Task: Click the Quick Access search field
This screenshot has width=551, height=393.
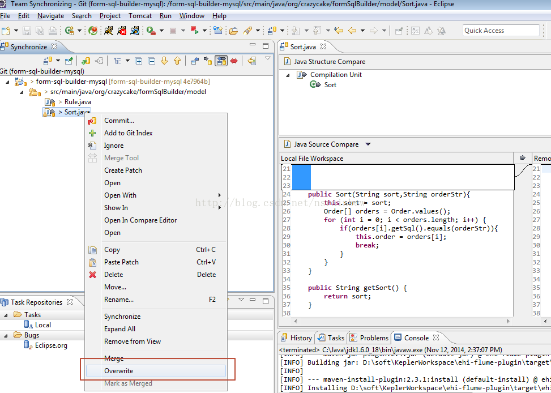Action: click(501, 31)
